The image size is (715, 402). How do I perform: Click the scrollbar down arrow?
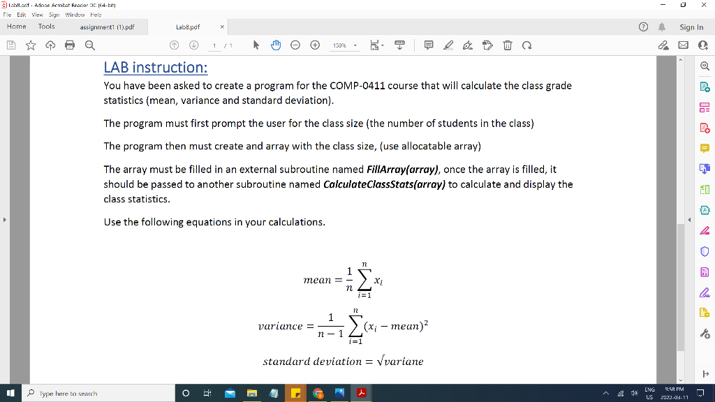pos(681,380)
